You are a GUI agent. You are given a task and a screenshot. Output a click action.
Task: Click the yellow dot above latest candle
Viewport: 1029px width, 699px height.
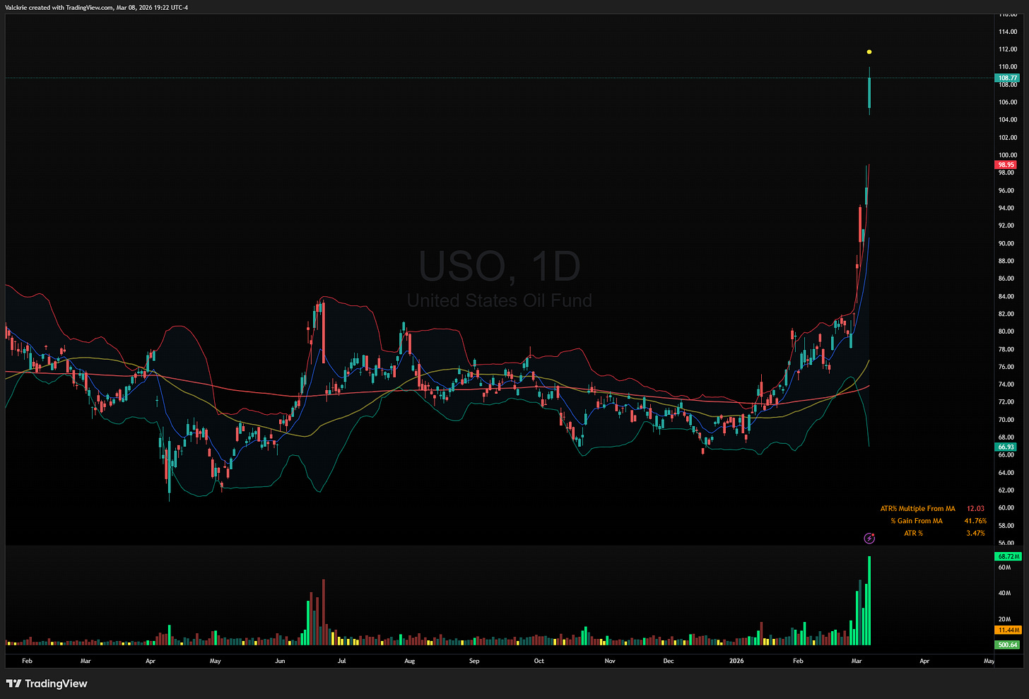[869, 52]
